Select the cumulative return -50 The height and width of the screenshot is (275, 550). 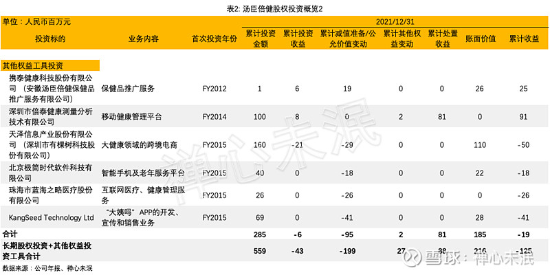(x=523, y=144)
